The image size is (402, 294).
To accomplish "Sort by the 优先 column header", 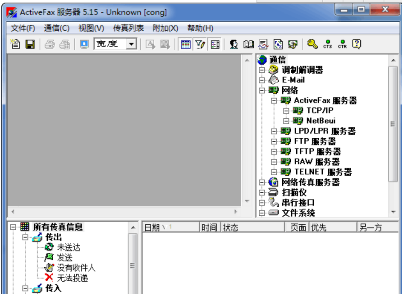I will point(333,227).
